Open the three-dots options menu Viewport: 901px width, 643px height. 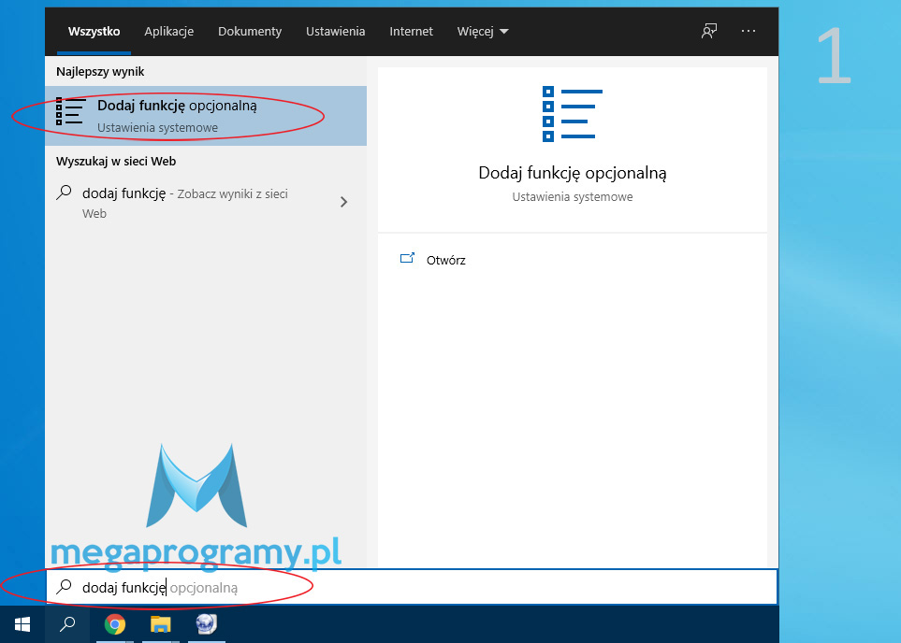pyautogui.click(x=748, y=31)
